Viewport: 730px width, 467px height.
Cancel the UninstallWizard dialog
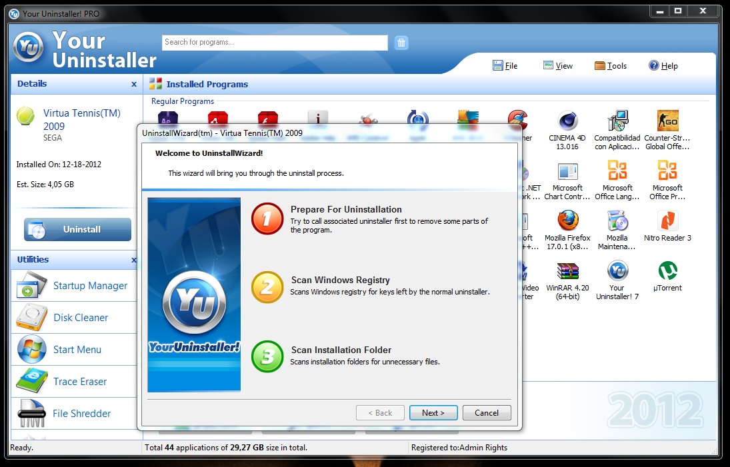[x=487, y=412]
